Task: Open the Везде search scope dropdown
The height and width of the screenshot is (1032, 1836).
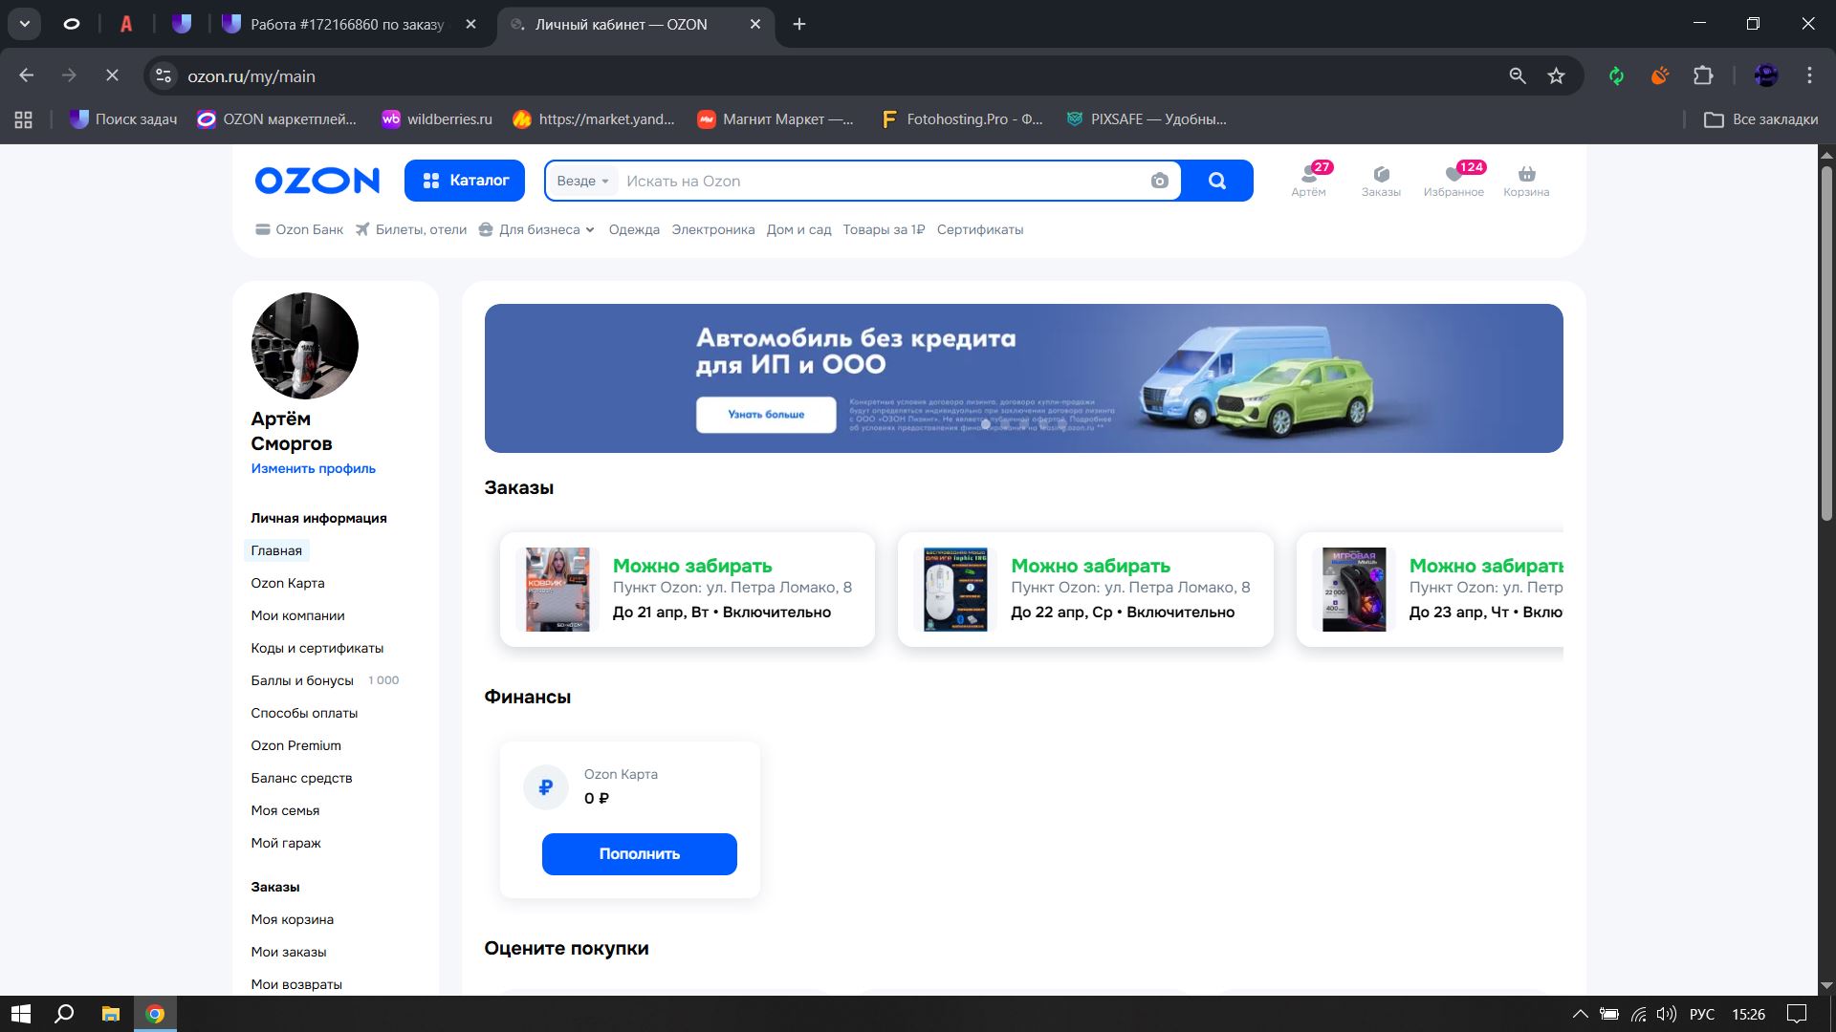Action: [582, 181]
